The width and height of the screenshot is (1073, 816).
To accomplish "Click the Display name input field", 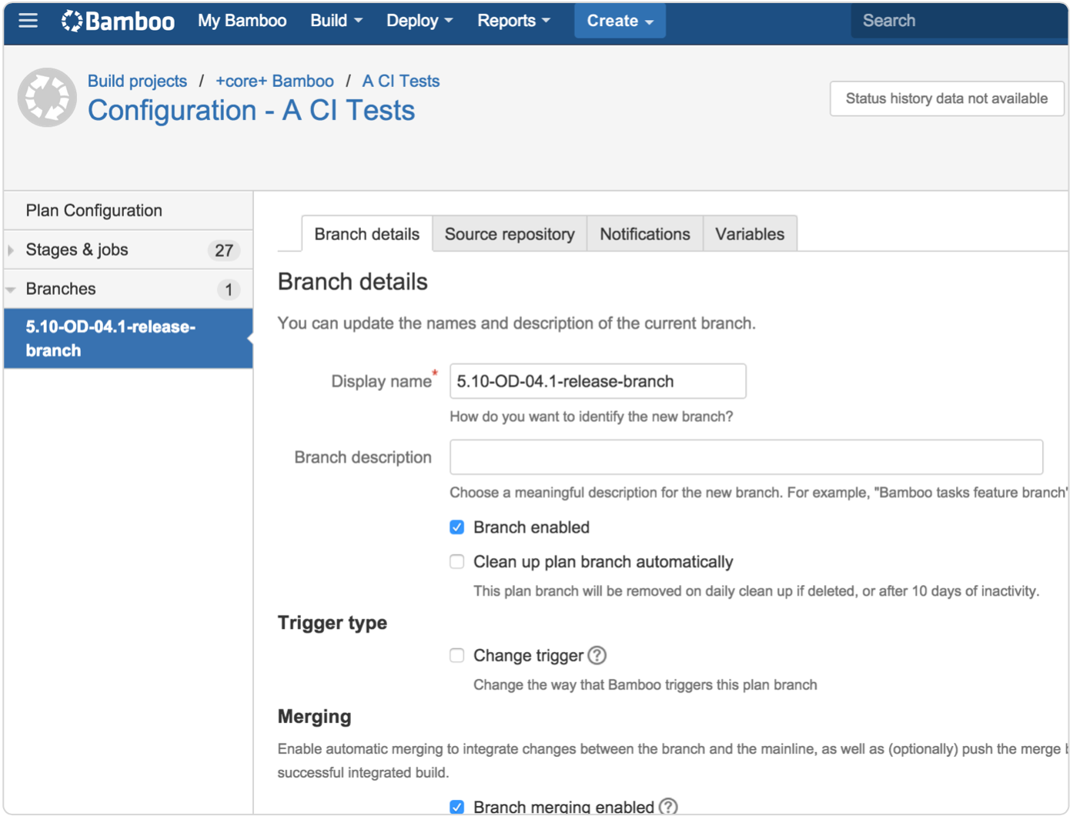I will pyautogui.click(x=598, y=381).
